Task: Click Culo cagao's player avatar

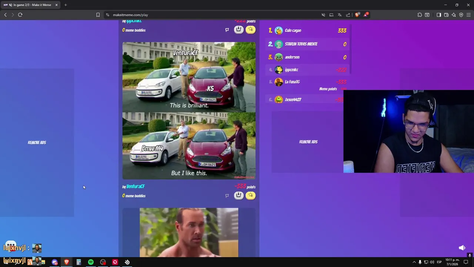Action: coord(279,30)
